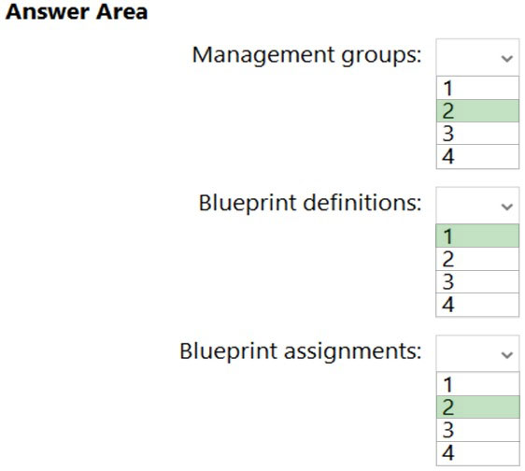Select highlighted option 2 under Blueprint assignments

477,407
